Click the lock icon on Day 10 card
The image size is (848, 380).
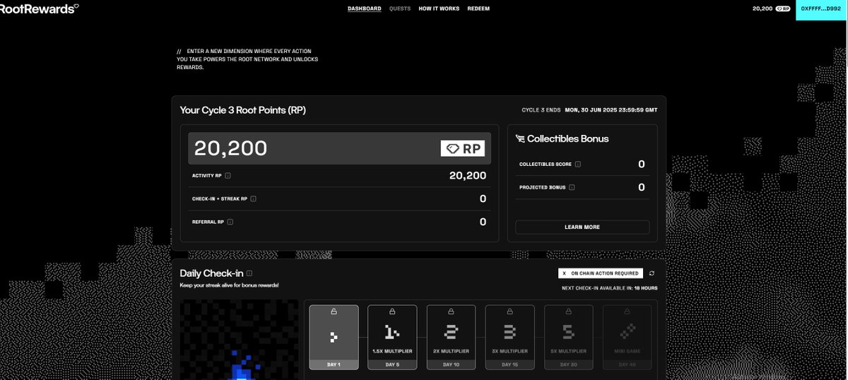click(x=451, y=311)
